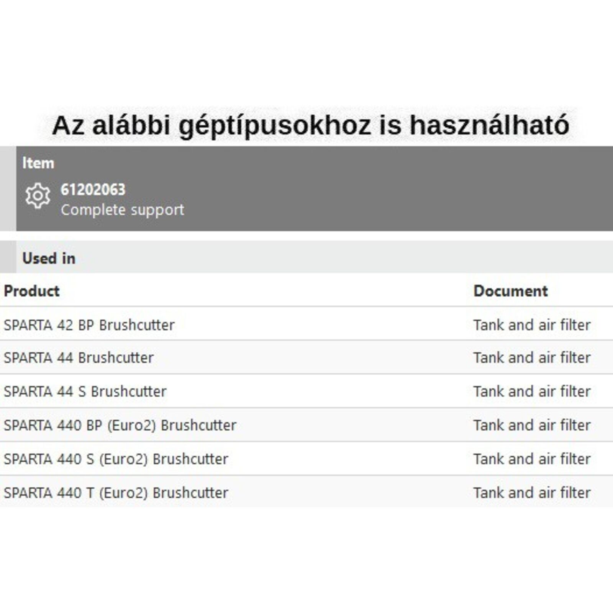Open Tank and air filter for SPARTA 44 S

[532, 392]
